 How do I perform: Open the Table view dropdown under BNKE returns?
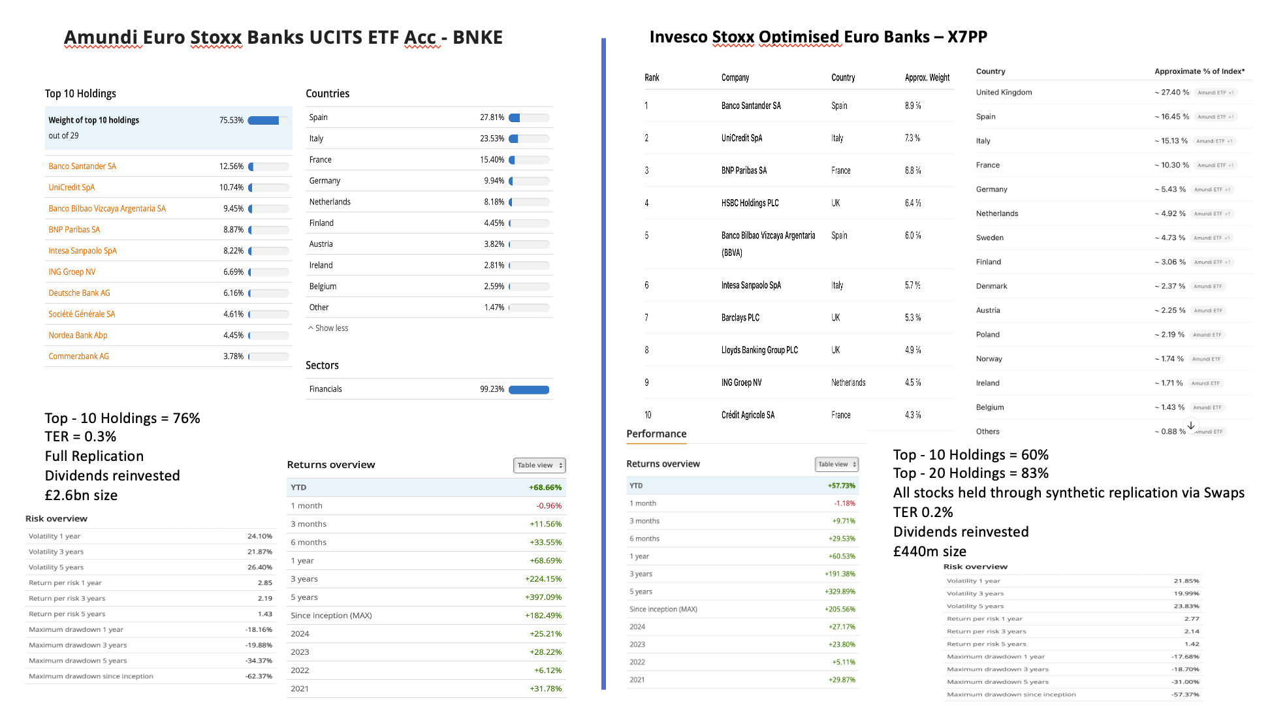click(539, 465)
